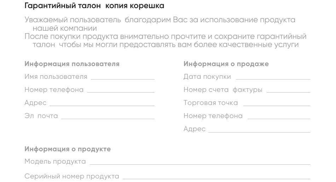Click the Дата покупки label
Viewport: 336px width, 182px height.
207,77
